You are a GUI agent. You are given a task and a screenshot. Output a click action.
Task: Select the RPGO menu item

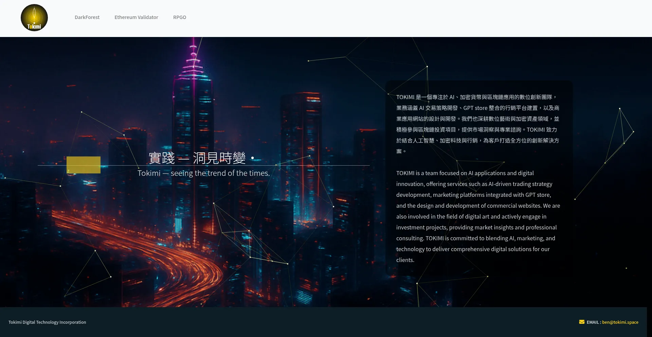click(x=180, y=17)
